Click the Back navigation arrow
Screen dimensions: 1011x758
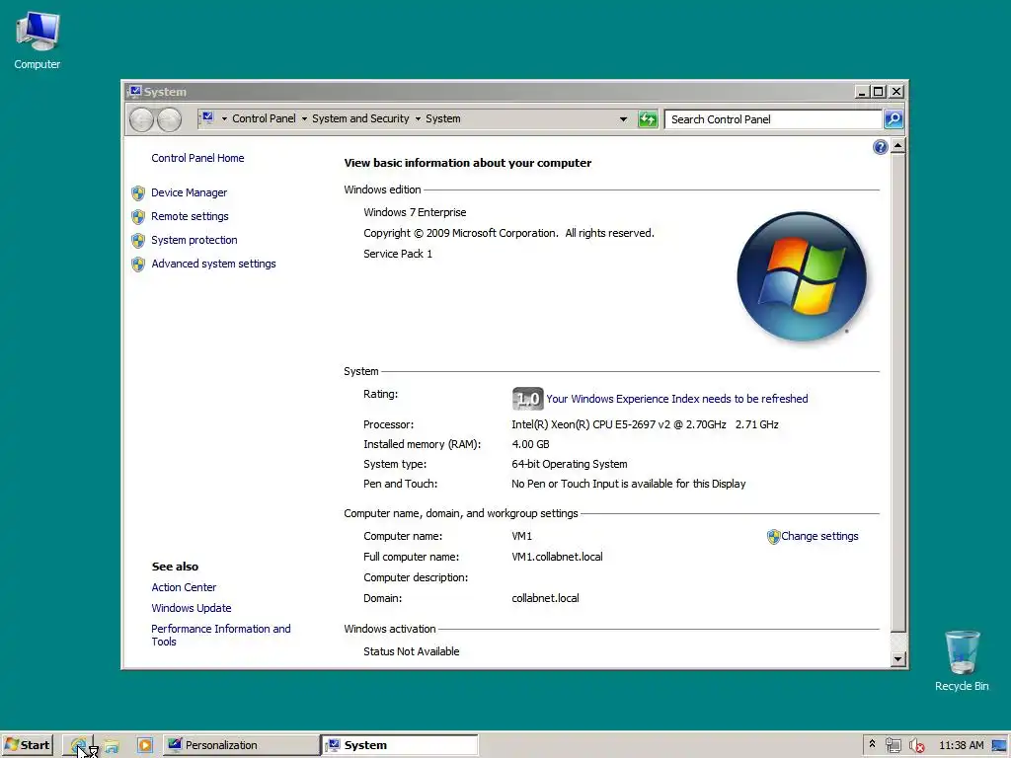tap(142, 119)
